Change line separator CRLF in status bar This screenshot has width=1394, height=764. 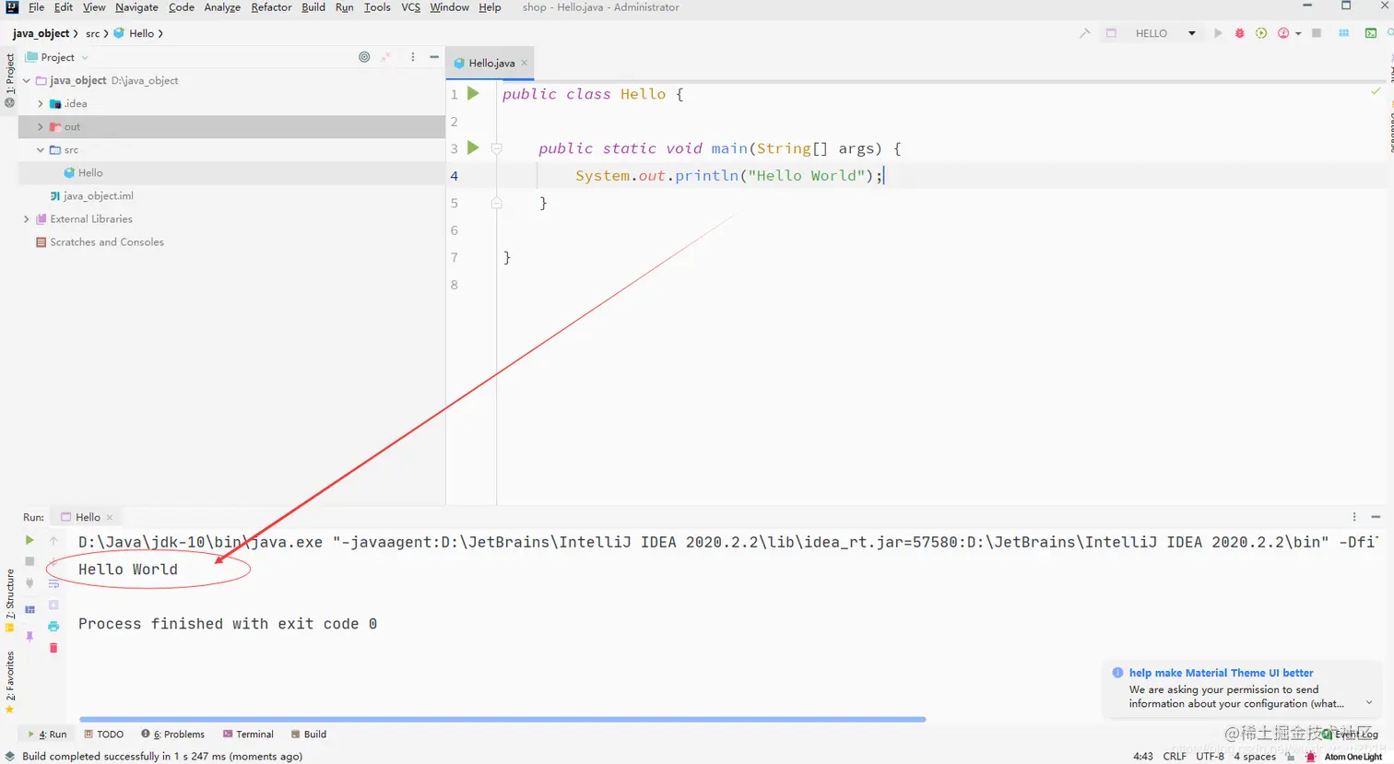[x=1175, y=756]
